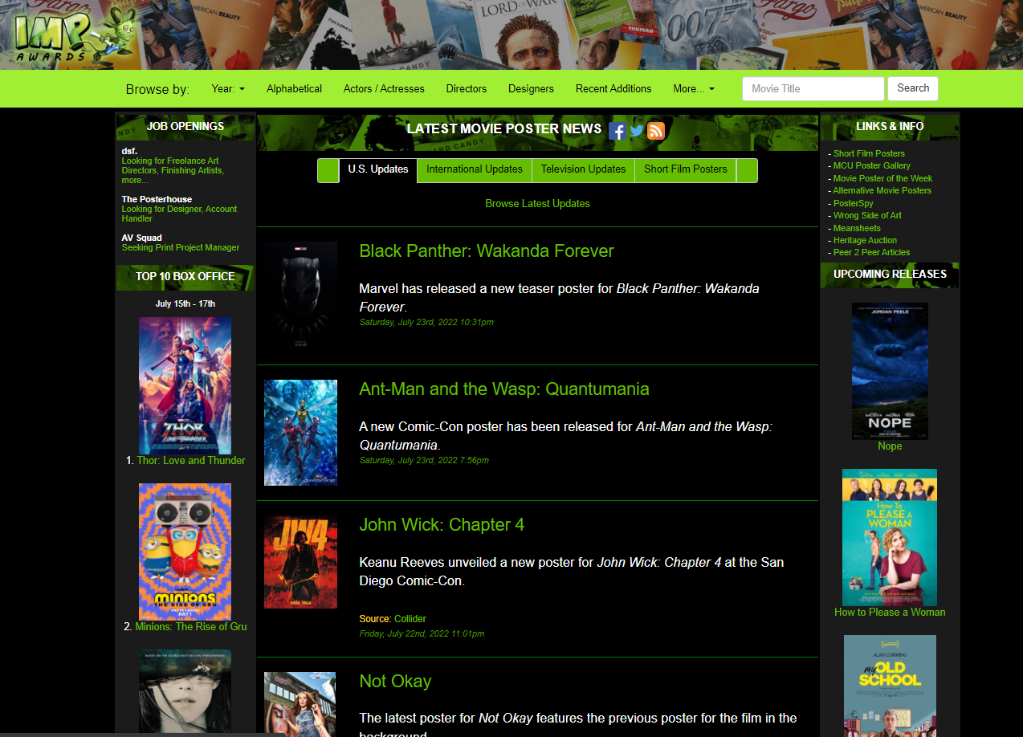This screenshot has width=1023, height=737.
Task: Open Thor: Love and Thunder poster image
Action: pos(185,386)
